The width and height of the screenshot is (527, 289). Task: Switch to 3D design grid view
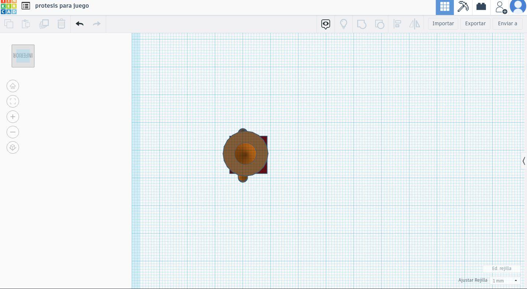click(x=445, y=7)
